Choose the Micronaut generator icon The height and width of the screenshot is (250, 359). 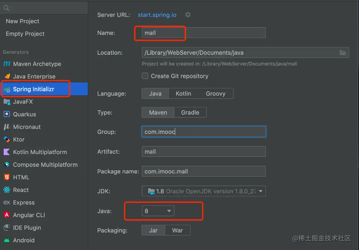7,127
